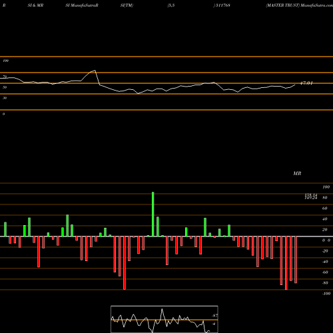The height and width of the screenshot is (333, 333).
Task: Click the RSI current value 47.04 label
Action: click(306, 83)
